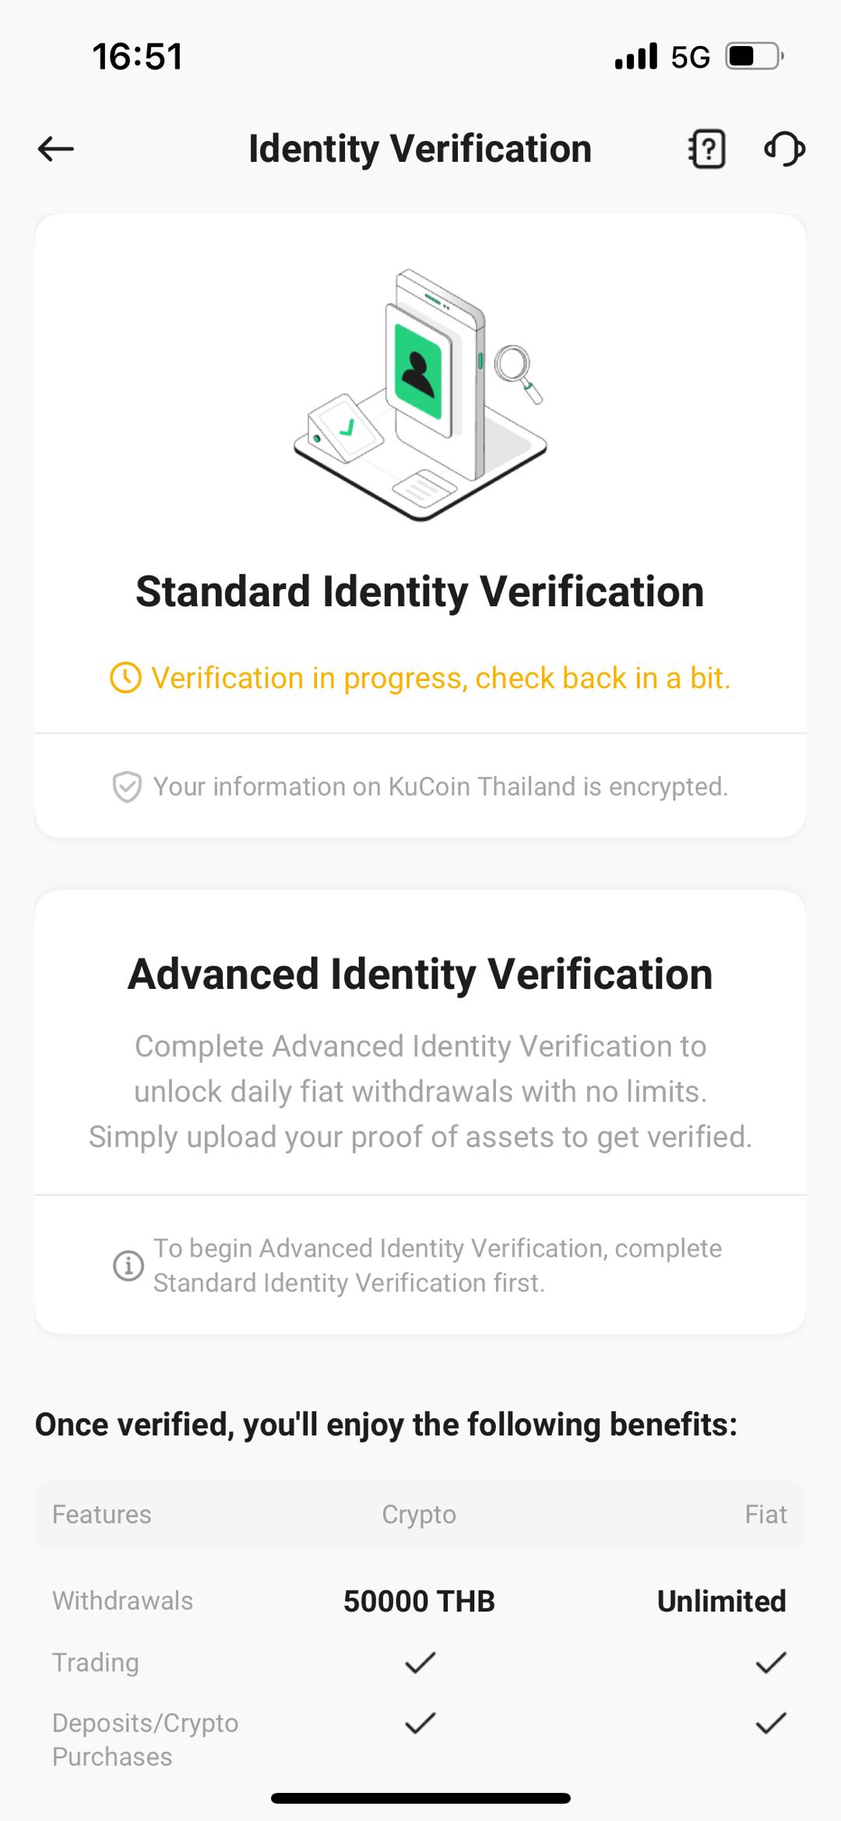
Task: Tap the Trading fiat checkmark
Action: point(770,1663)
